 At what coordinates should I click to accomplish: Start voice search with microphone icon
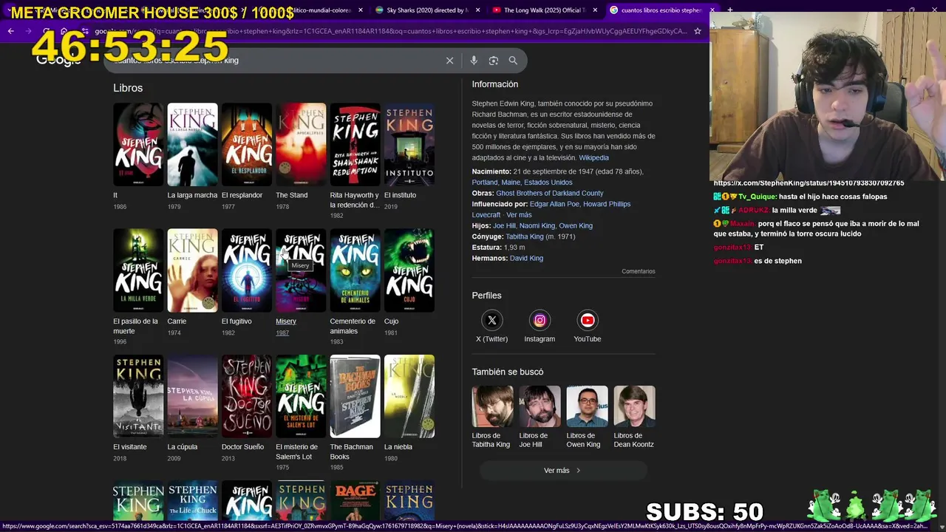(474, 61)
